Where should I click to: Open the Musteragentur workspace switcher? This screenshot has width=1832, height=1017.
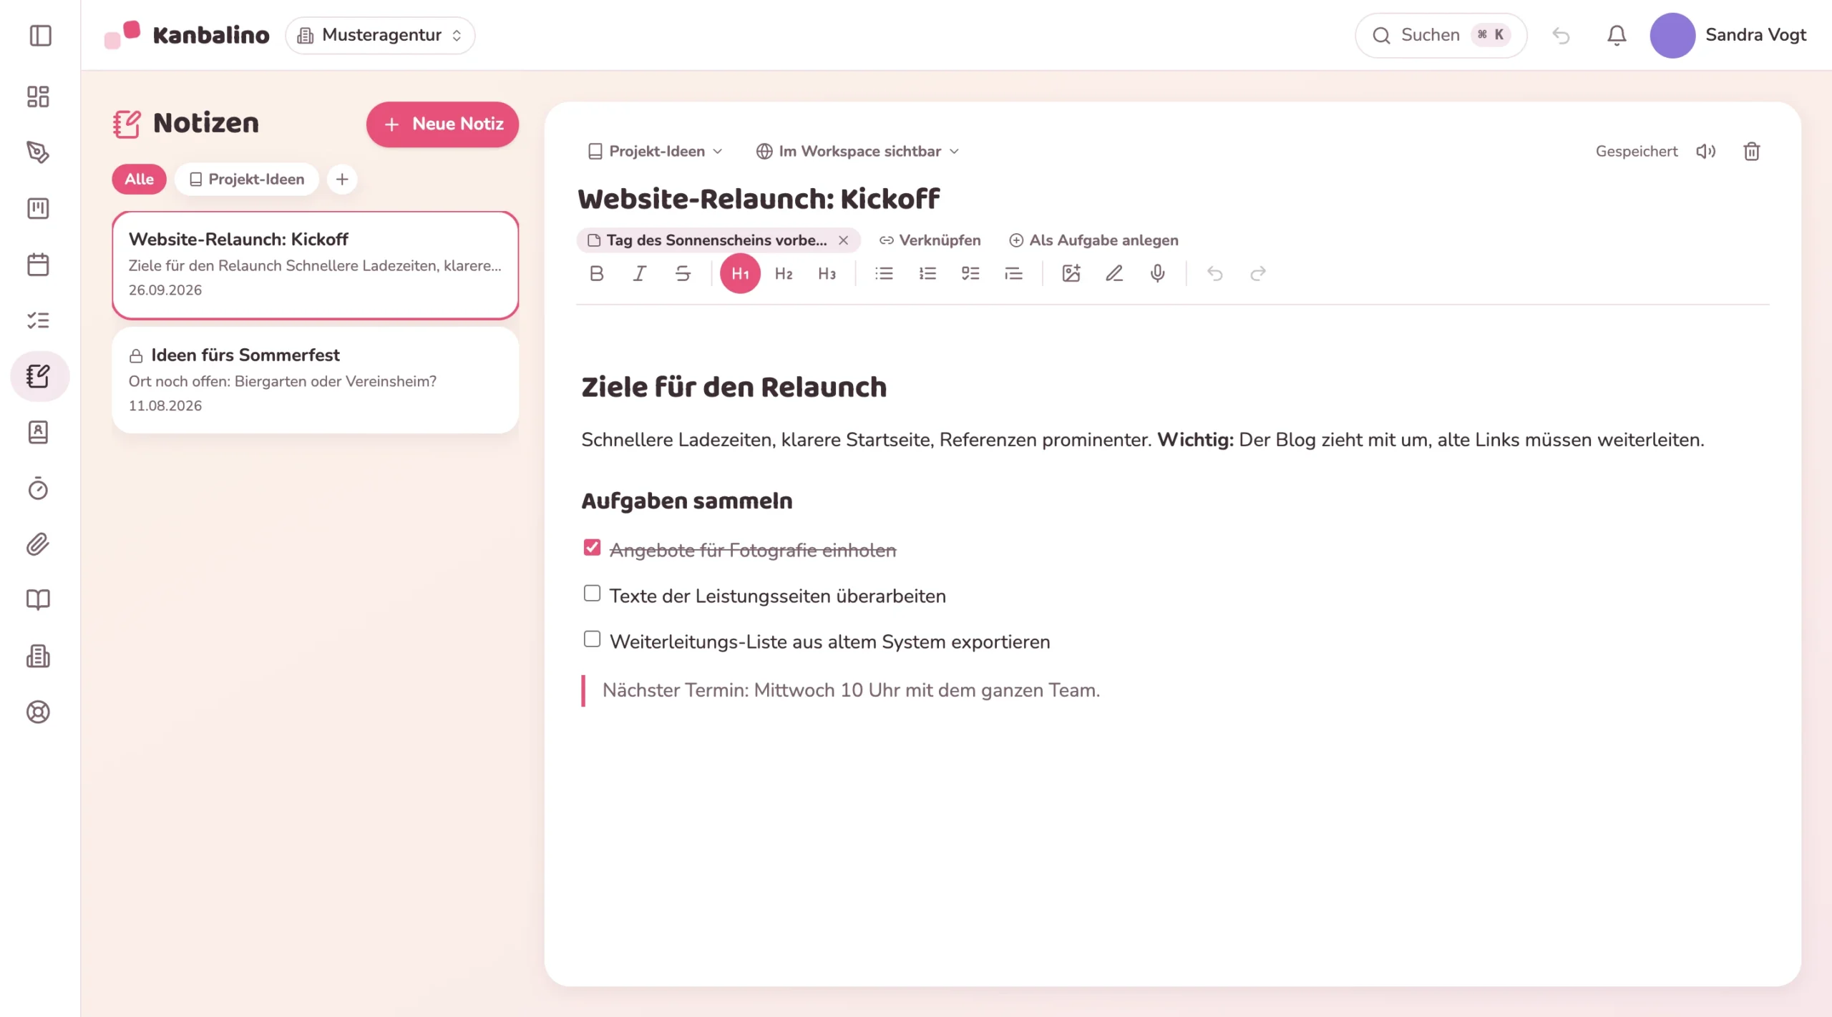point(380,35)
